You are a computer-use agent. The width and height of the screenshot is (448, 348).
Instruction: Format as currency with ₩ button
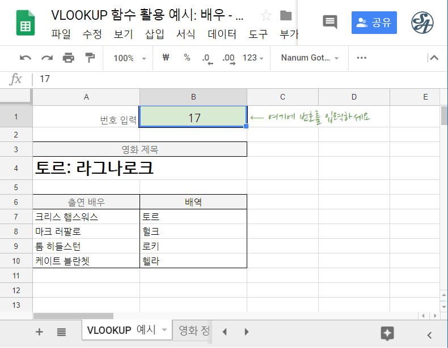tap(166, 58)
